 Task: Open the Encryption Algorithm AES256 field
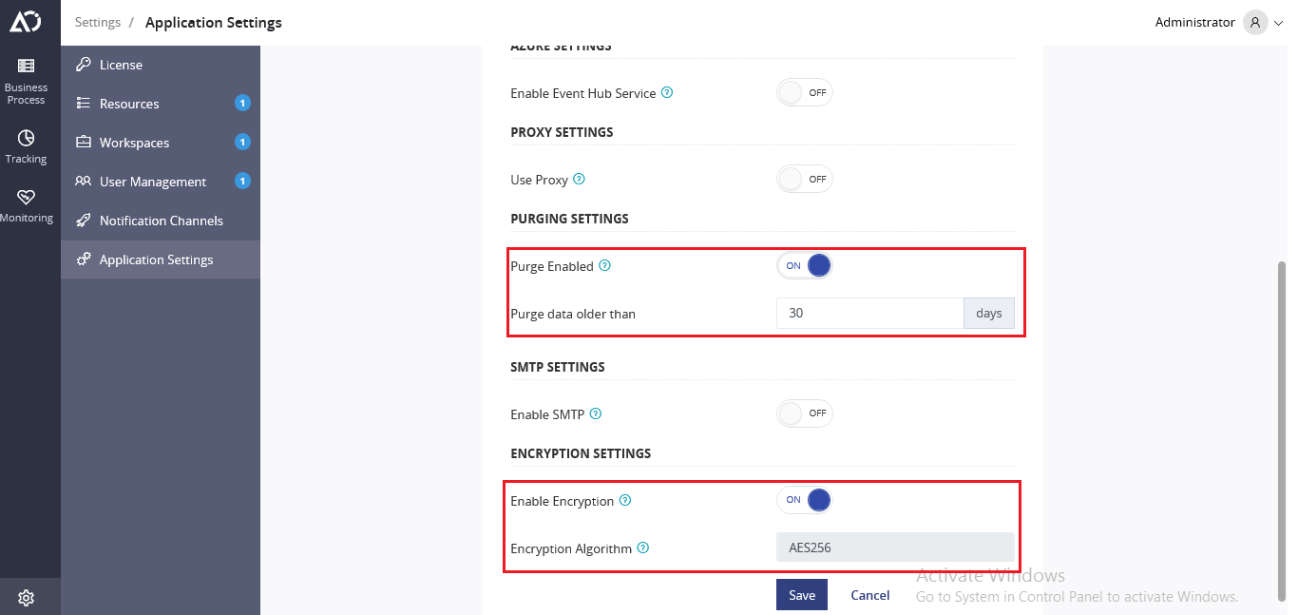click(x=895, y=548)
